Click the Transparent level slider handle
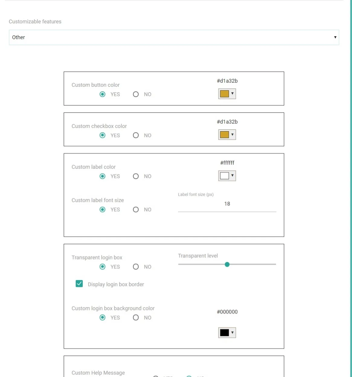 (227, 265)
